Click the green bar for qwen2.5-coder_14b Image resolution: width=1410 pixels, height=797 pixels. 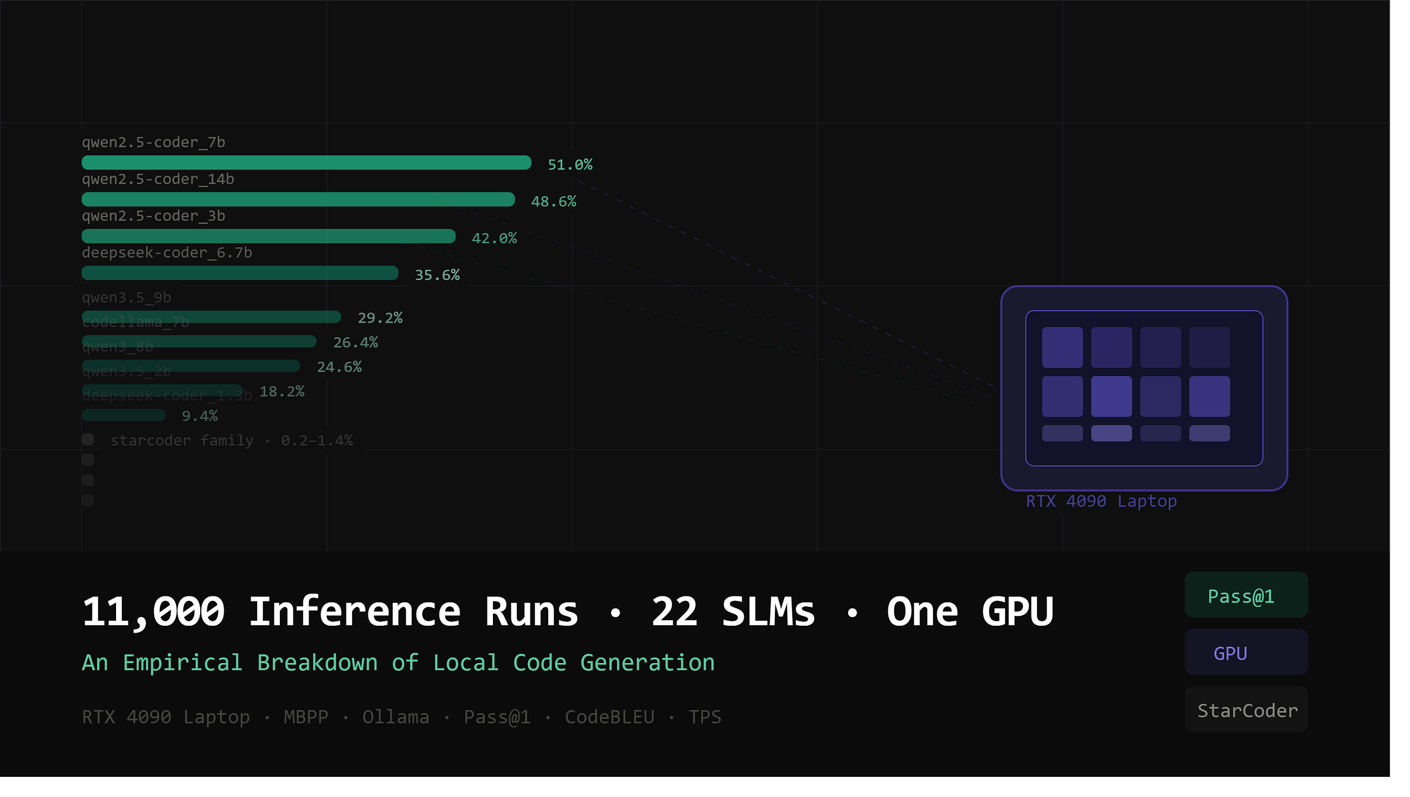pyautogui.click(x=298, y=200)
